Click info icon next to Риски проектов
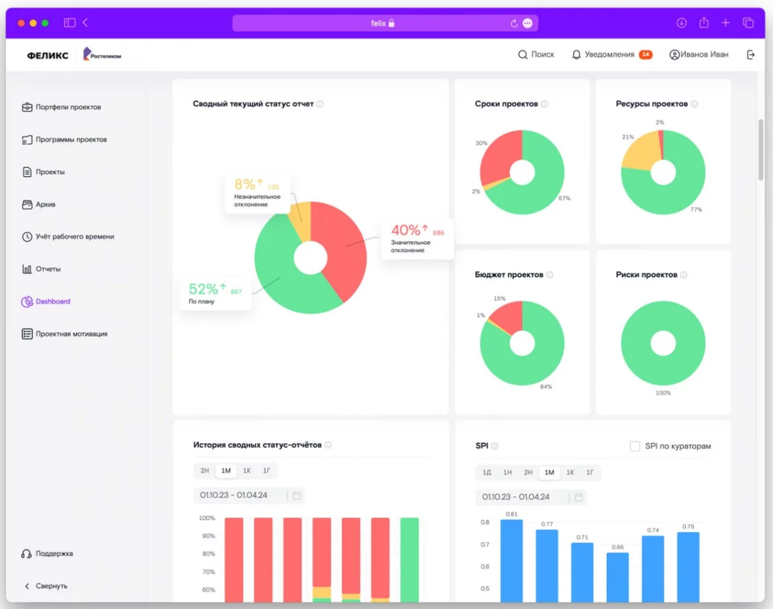The width and height of the screenshot is (773, 609). pyautogui.click(x=683, y=275)
